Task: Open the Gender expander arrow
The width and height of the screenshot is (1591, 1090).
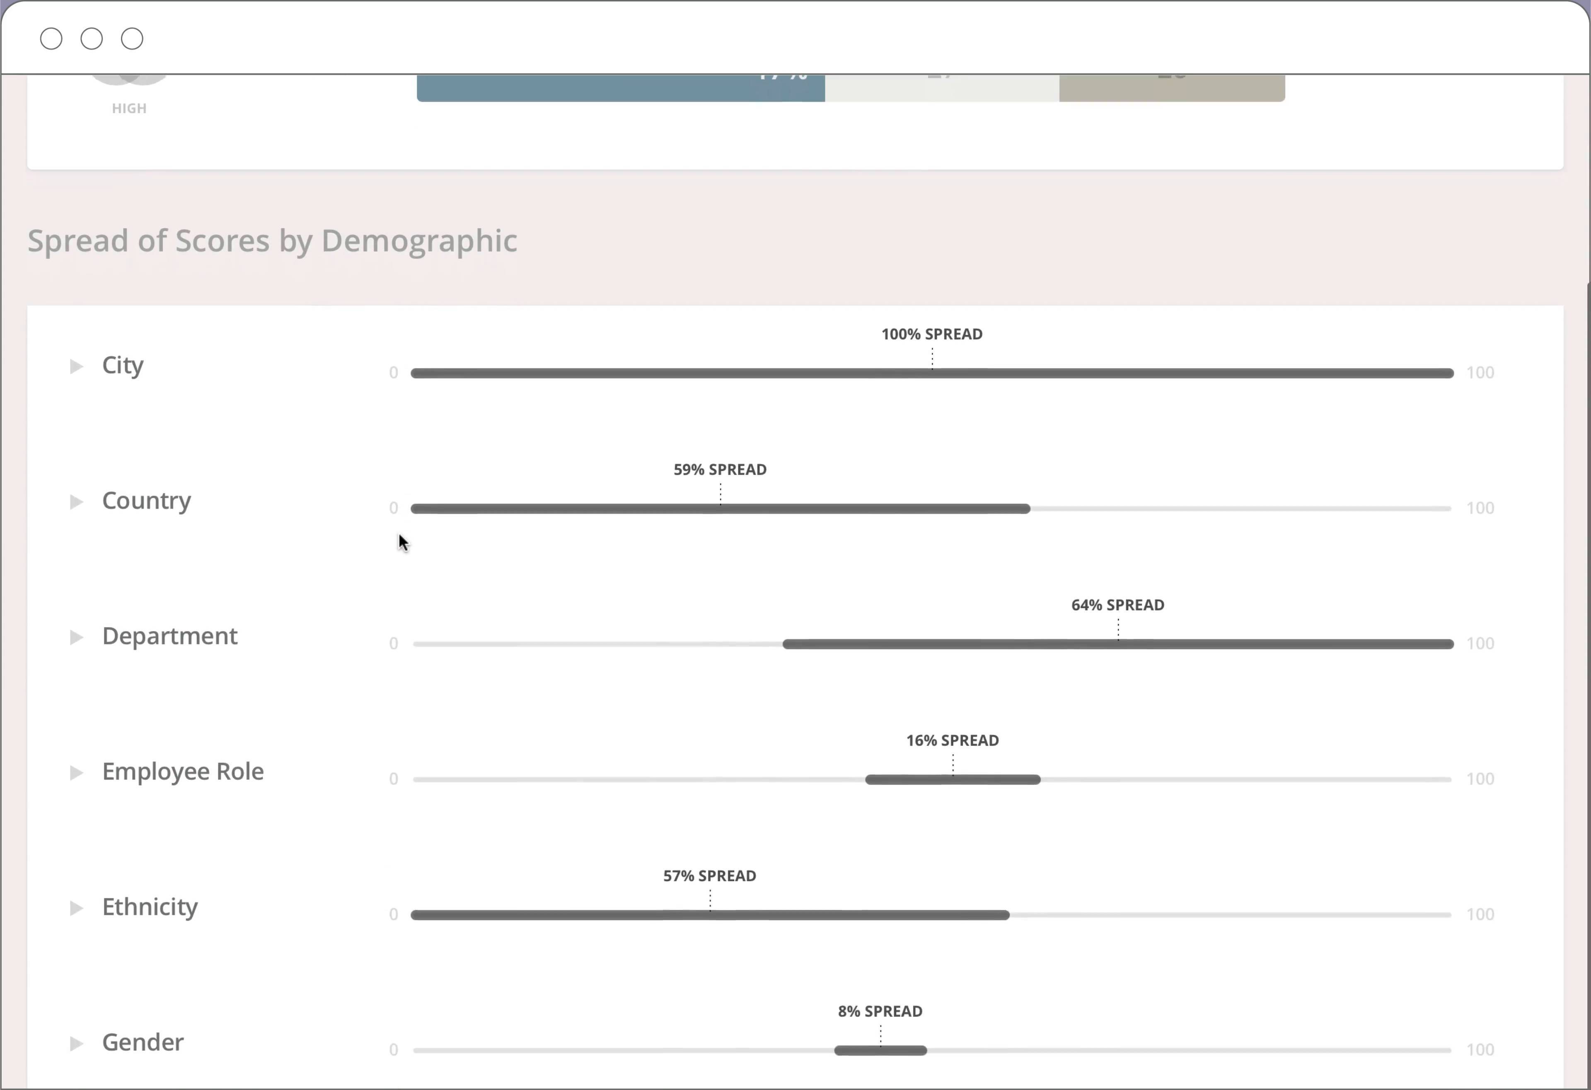Action: [77, 1044]
